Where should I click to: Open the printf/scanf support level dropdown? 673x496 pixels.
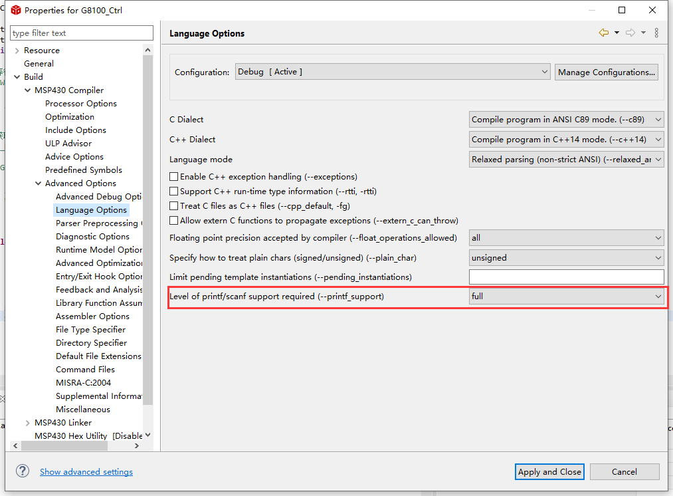566,297
